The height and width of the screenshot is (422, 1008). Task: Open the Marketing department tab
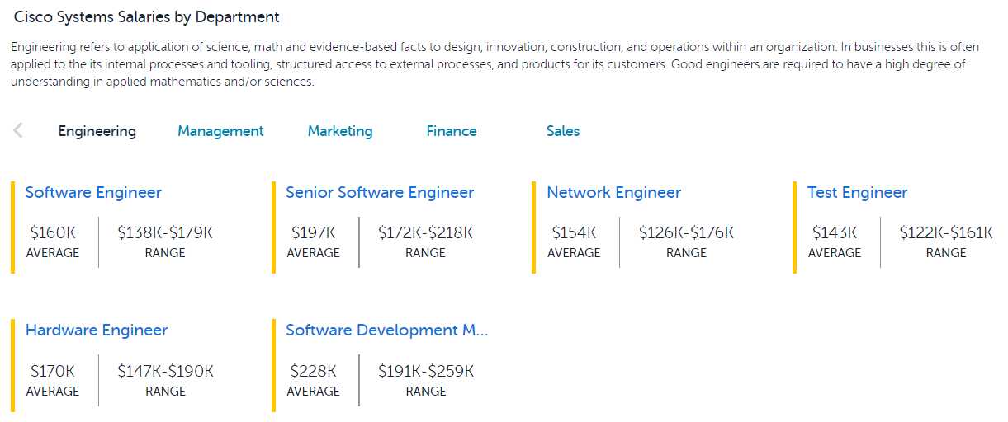[340, 131]
